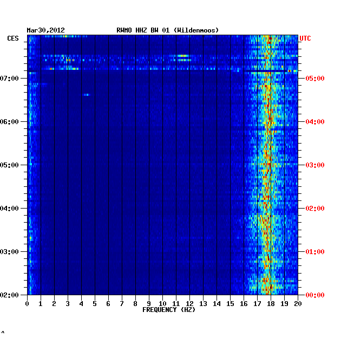Click the 03:00 CES time label
Image resolution: width=341 pixels, height=338 pixels.
point(9,251)
